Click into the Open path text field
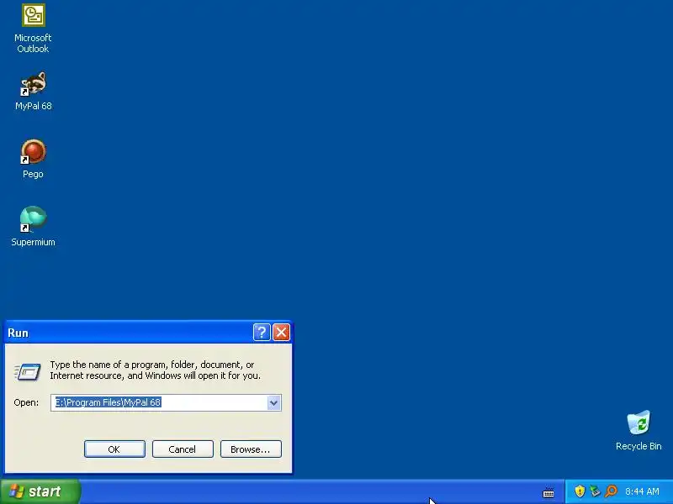This screenshot has width=673, height=504. 159,403
